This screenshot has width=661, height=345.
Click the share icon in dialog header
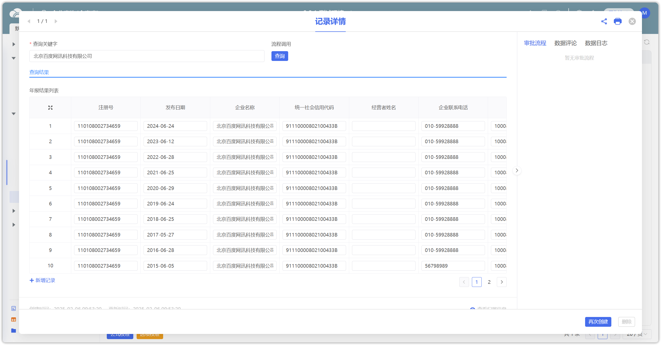(x=604, y=21)
